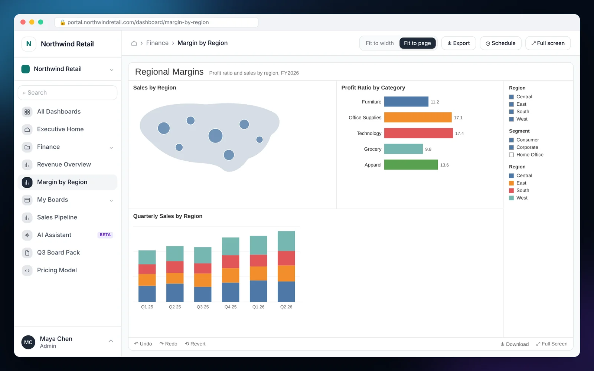Click the Q4 25 stacked bar
This screenshot has width=594, height=371.
231,270
